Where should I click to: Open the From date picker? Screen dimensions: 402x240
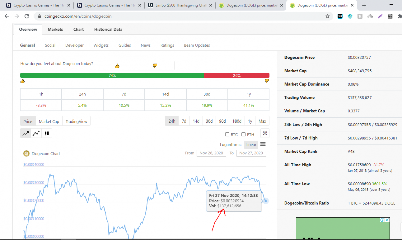click(x=211, y=153)
